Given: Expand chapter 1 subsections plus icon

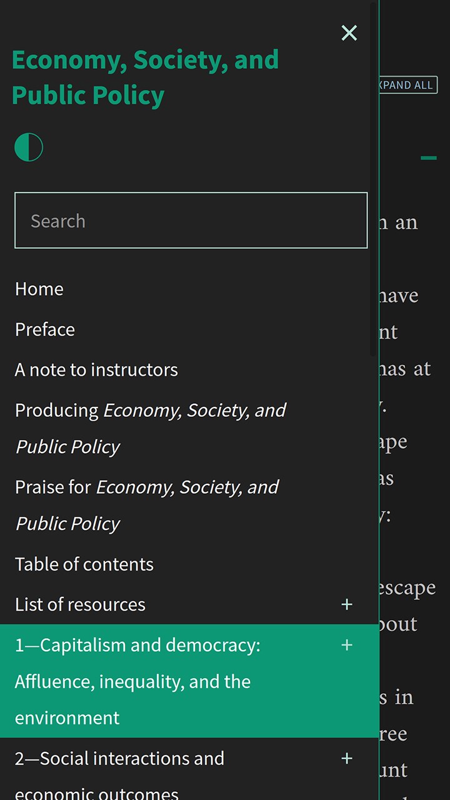Looking at the screenshot, I should (347, 645).
